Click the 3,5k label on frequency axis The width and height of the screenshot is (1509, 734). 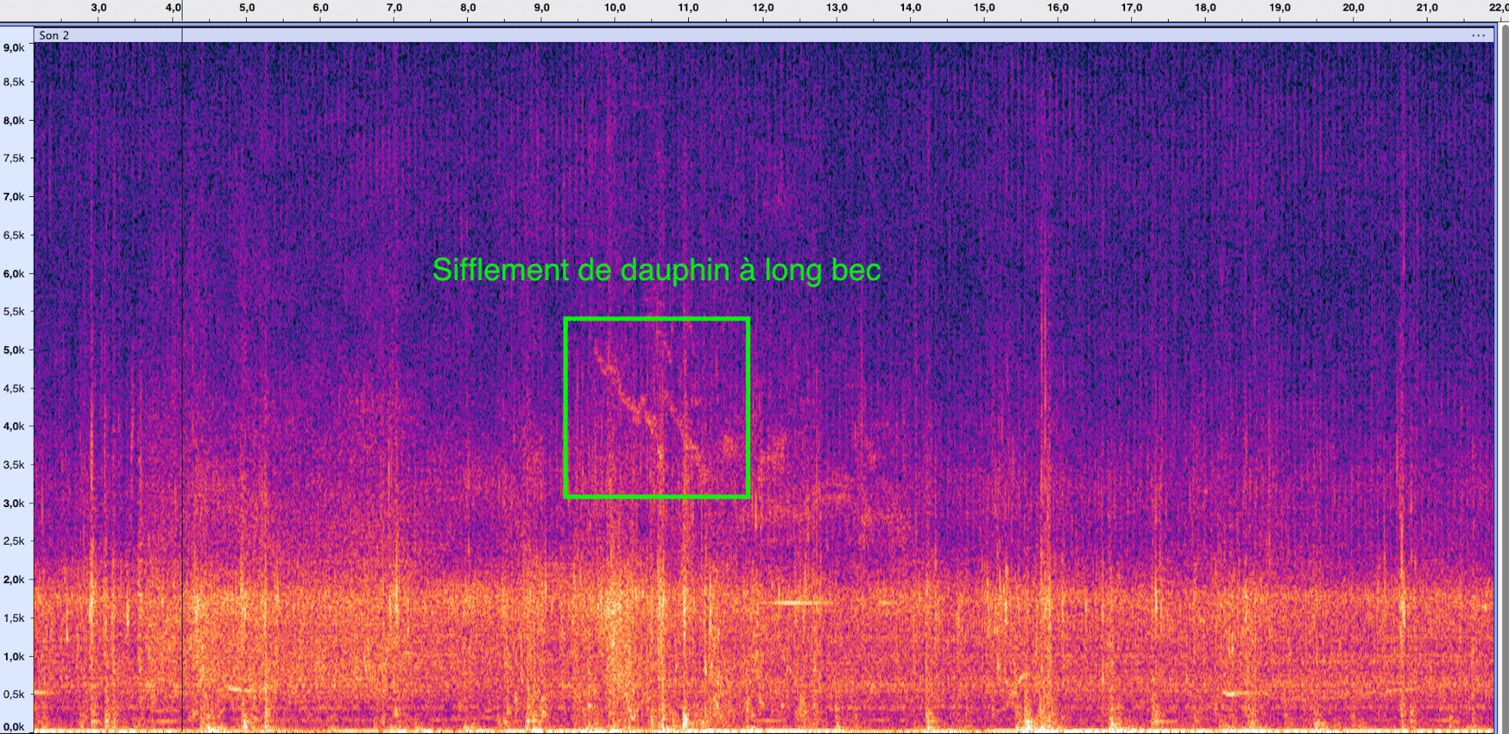[x=14, y=465]
